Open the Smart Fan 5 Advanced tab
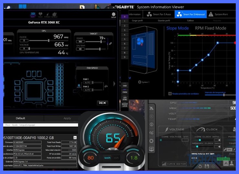 191,14
